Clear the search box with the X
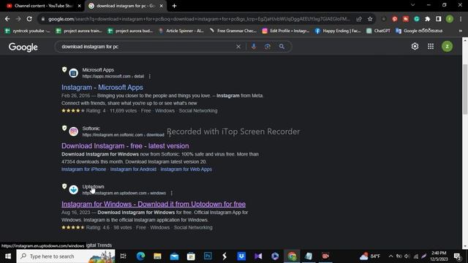 (238, 47)
